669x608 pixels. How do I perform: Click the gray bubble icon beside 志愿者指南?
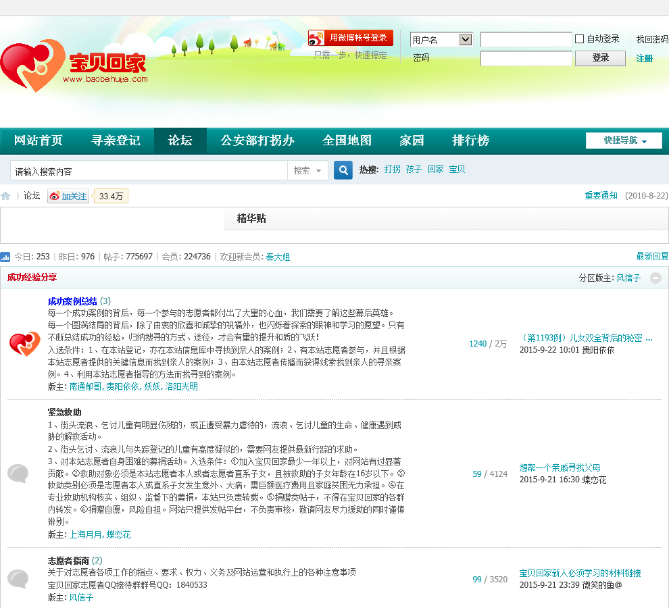point(18,578)
